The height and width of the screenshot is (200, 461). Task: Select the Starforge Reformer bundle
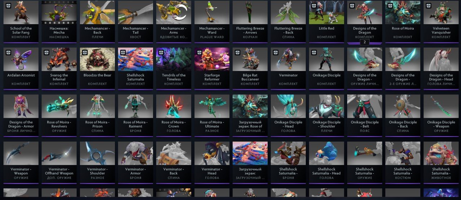click(212, 68)
